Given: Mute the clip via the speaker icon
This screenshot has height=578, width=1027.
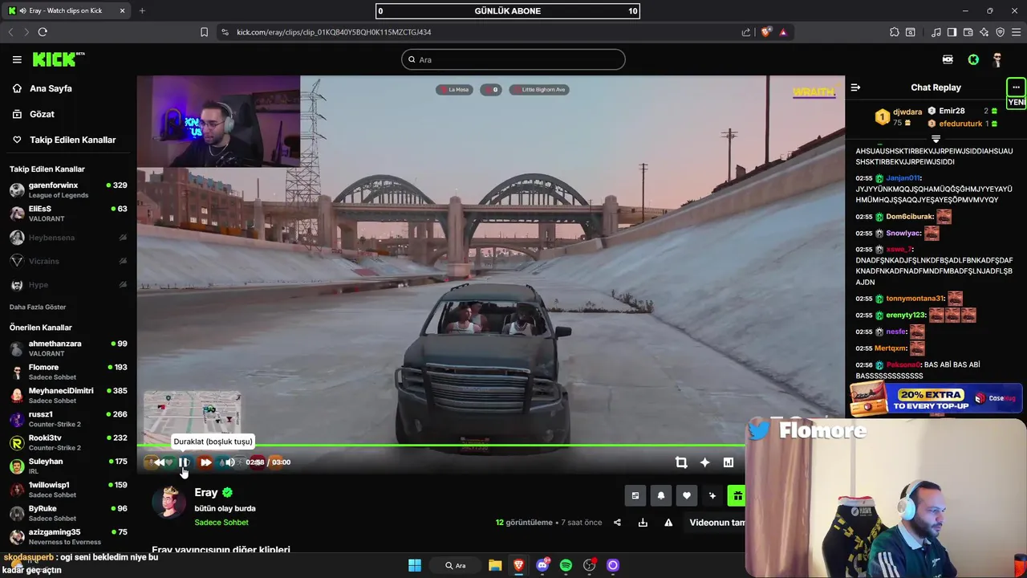Looking at the screenshot, I should click(229, 462).
